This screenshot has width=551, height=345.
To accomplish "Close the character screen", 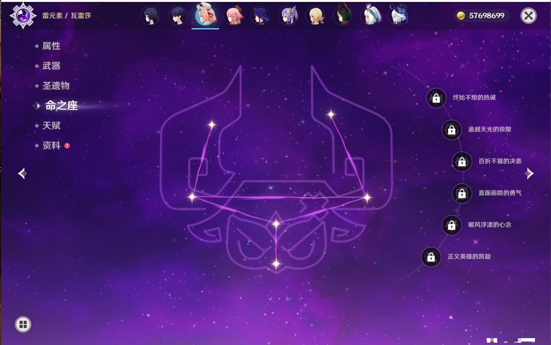I will tap(528, 16).
